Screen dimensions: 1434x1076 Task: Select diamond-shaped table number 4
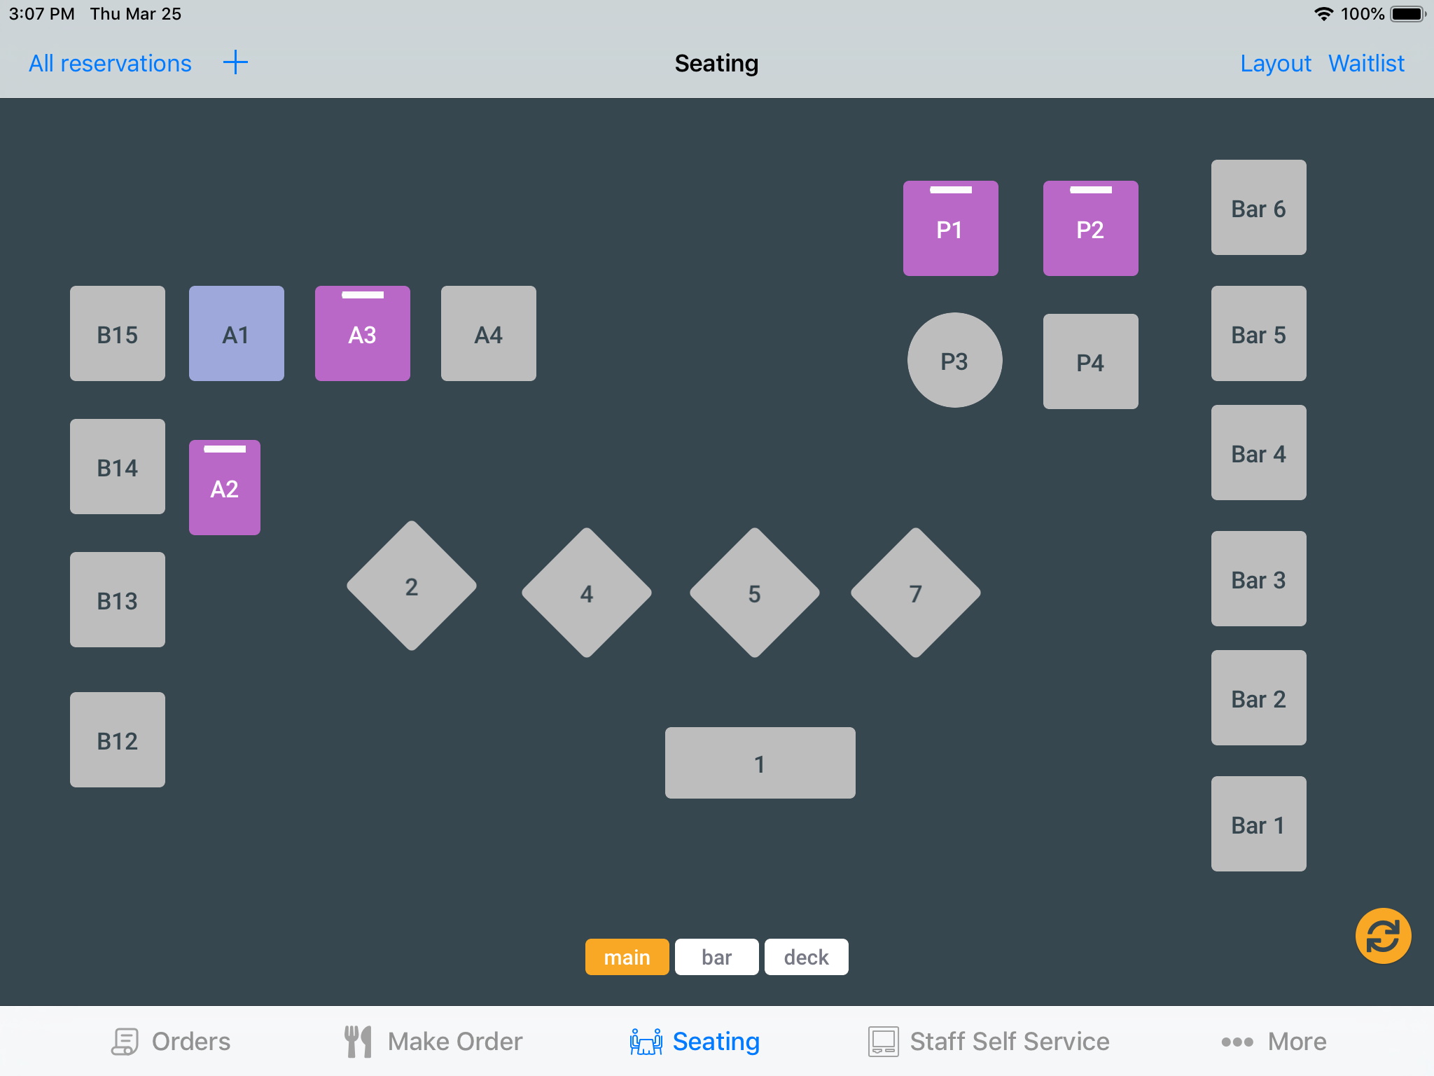586,591
